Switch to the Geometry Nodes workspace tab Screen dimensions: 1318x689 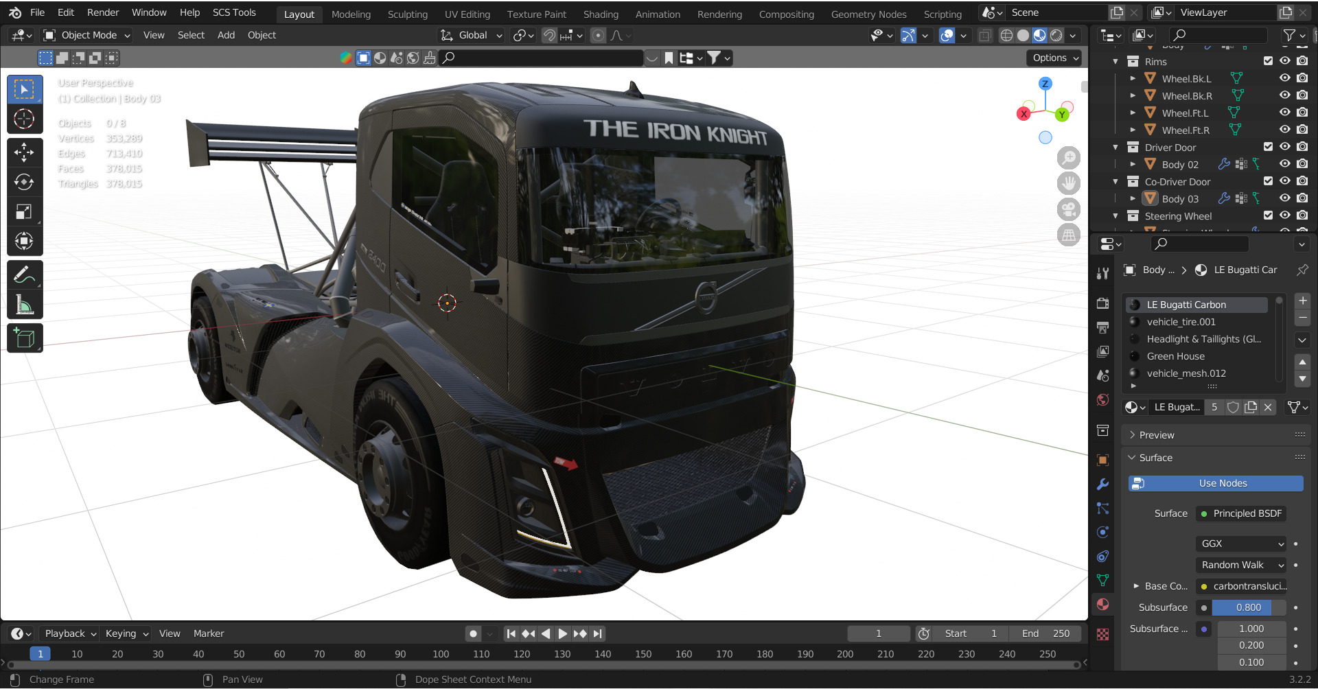[x=868, y=14]
